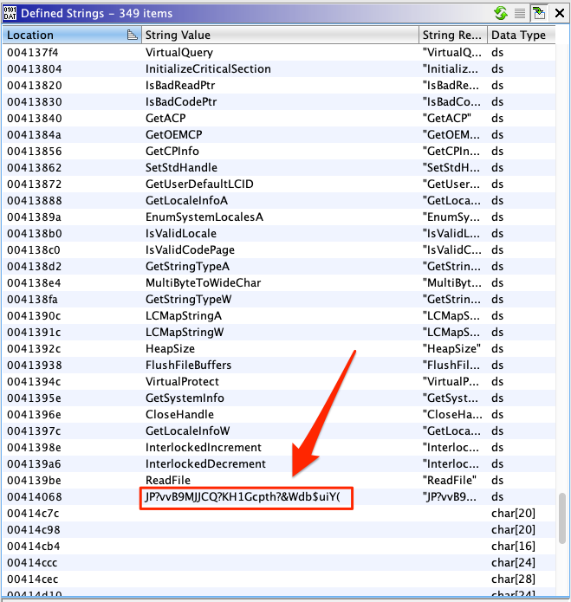Click the VirtualQuery string entry
The height and width of the screenshot is (602, 571).
(x=178, y=52)
